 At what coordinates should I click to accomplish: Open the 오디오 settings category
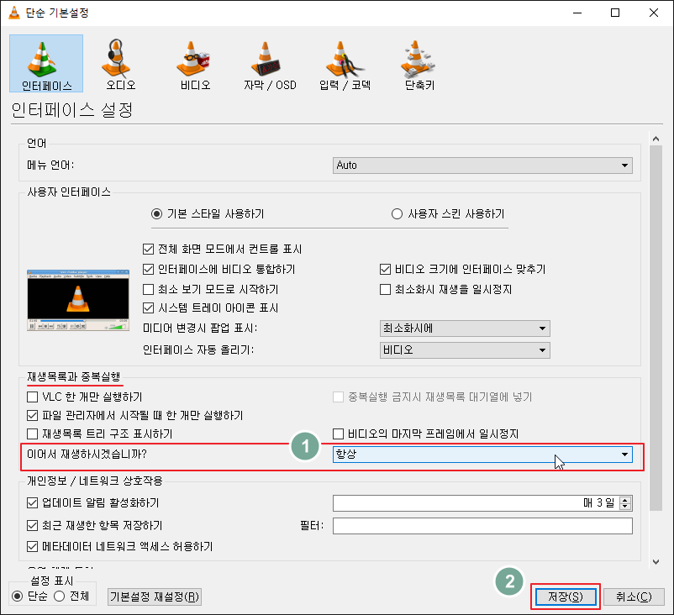tap(121, 64)
